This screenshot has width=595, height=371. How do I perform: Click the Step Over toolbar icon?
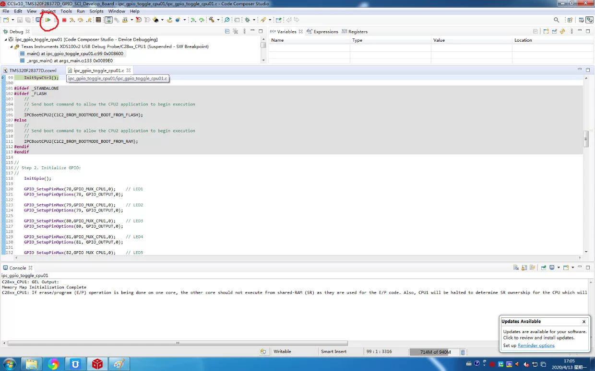[80, 20]
